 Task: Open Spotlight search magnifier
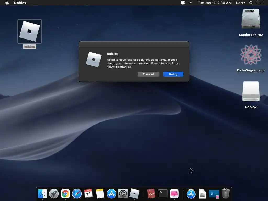click(251, 3)
